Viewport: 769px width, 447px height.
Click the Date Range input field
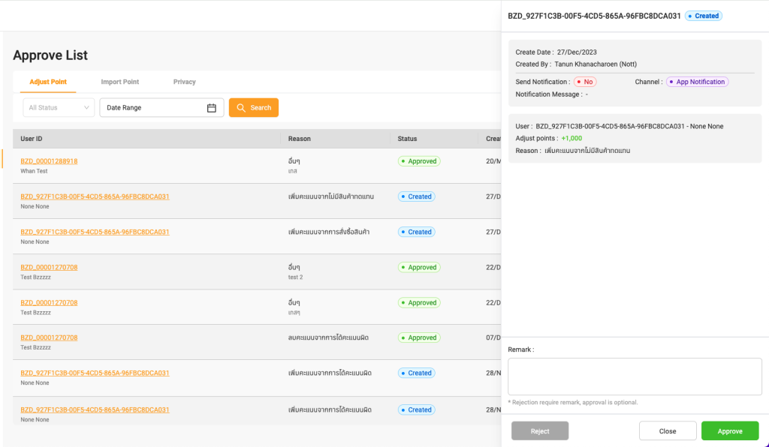point(154,108)
